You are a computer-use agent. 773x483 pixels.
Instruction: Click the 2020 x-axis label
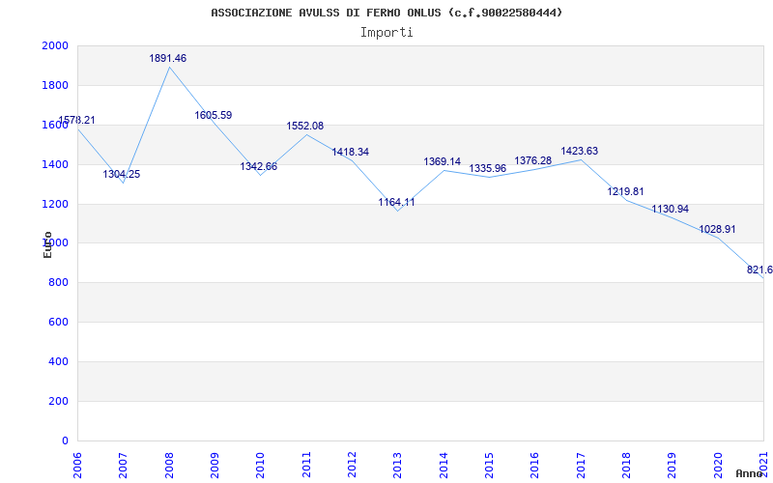(x=718, y=466)
